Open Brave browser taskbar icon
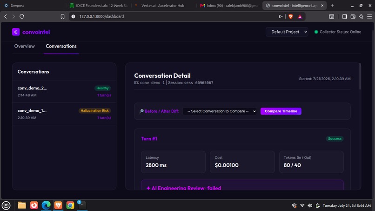The width and height of the screenshot is (375, 211). point(58,205)
